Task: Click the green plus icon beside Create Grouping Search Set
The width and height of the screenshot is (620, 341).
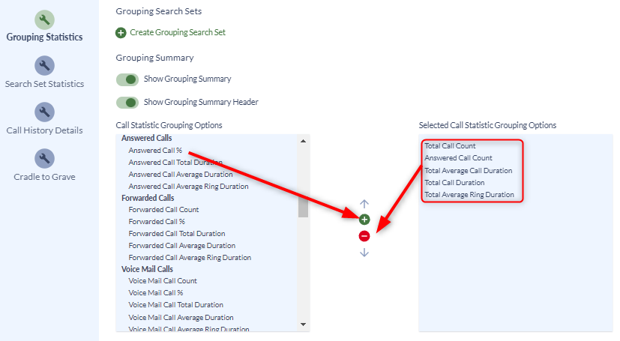Action: 121,33
